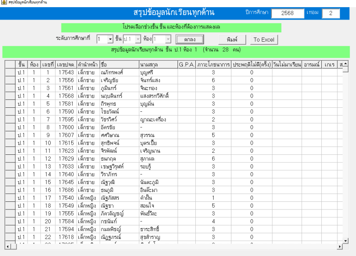This screenshot has width=356, height=256.
Task: Click scroll-up arrow of table's vertical scrollbar
Action: point(345,64)
